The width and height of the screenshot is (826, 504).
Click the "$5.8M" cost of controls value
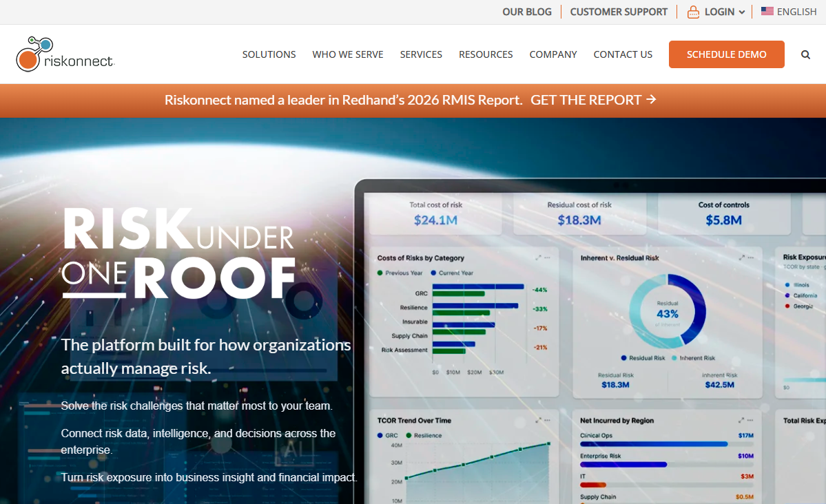[724, 220]
